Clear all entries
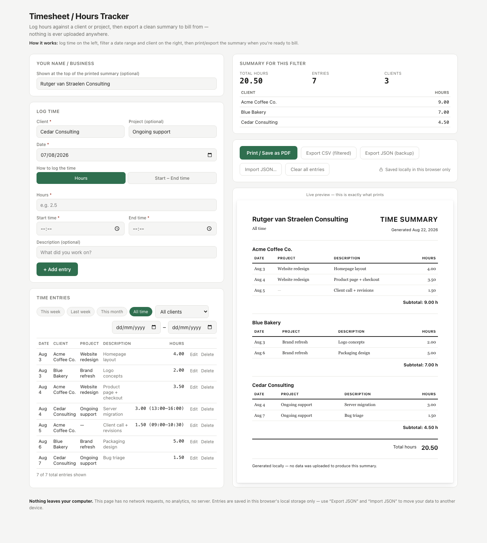 click(308, 169)
